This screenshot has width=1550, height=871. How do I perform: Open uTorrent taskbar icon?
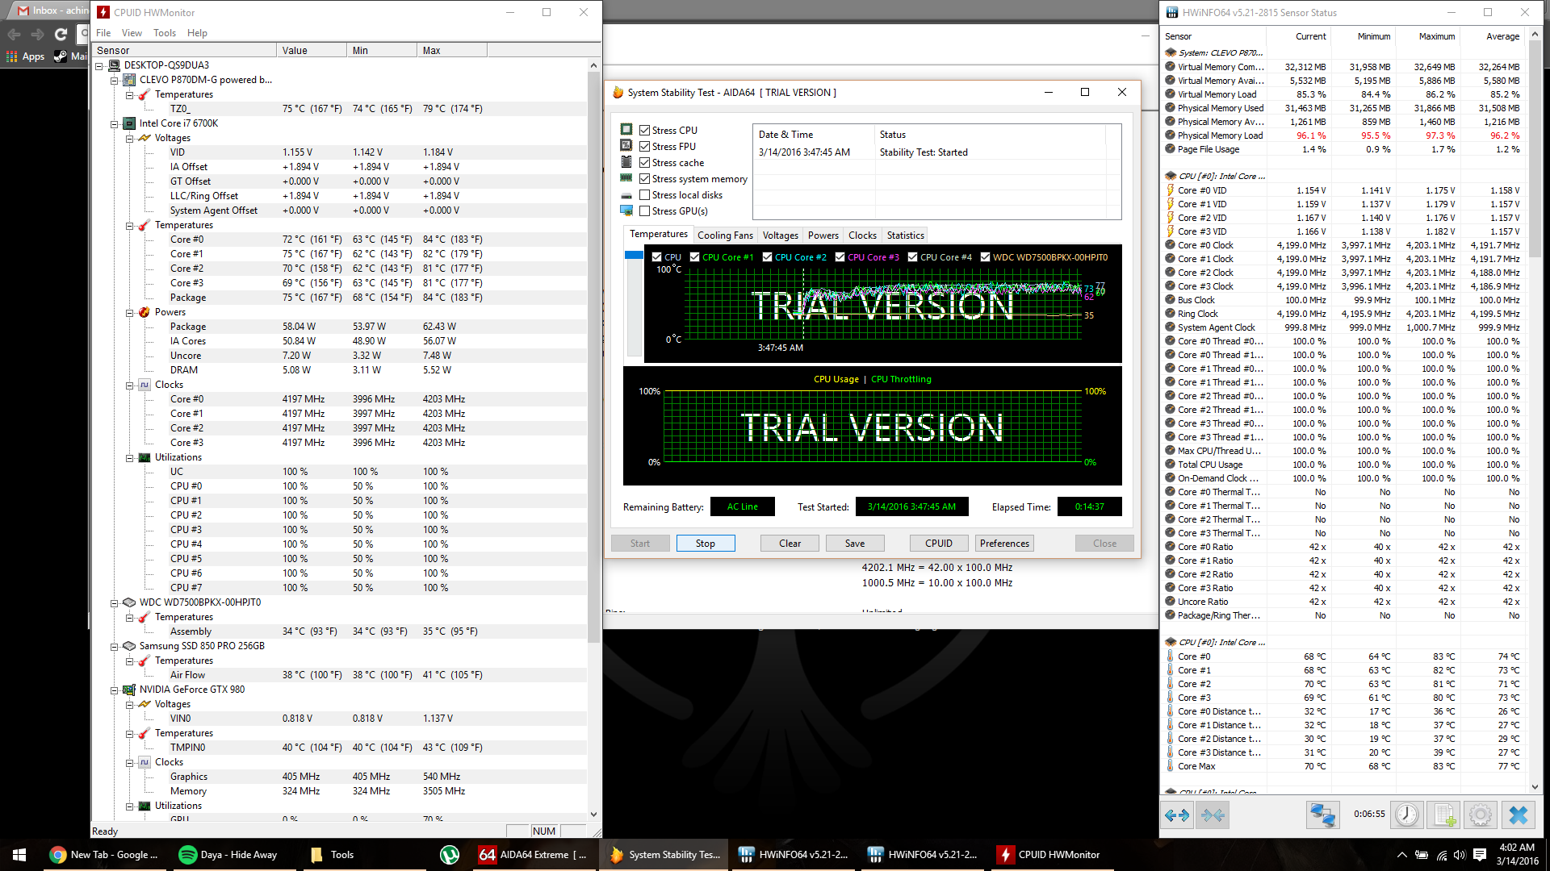point(450,855)
